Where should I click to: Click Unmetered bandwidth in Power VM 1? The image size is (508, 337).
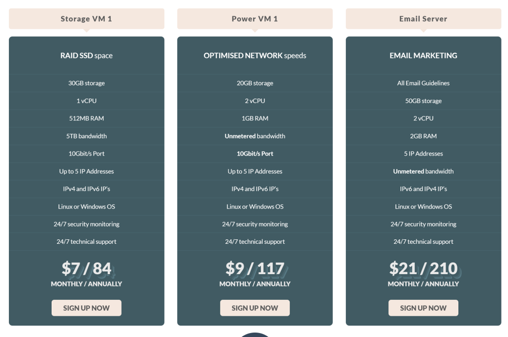tap(255, 136)
